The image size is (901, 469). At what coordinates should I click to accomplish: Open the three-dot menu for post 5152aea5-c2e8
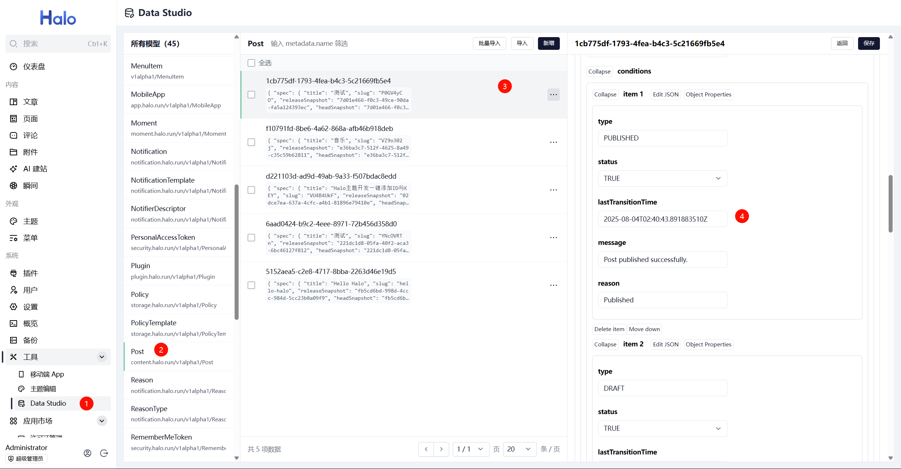(x=554, y=285)
